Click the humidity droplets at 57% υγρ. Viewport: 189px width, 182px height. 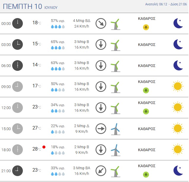pos(58,27)
